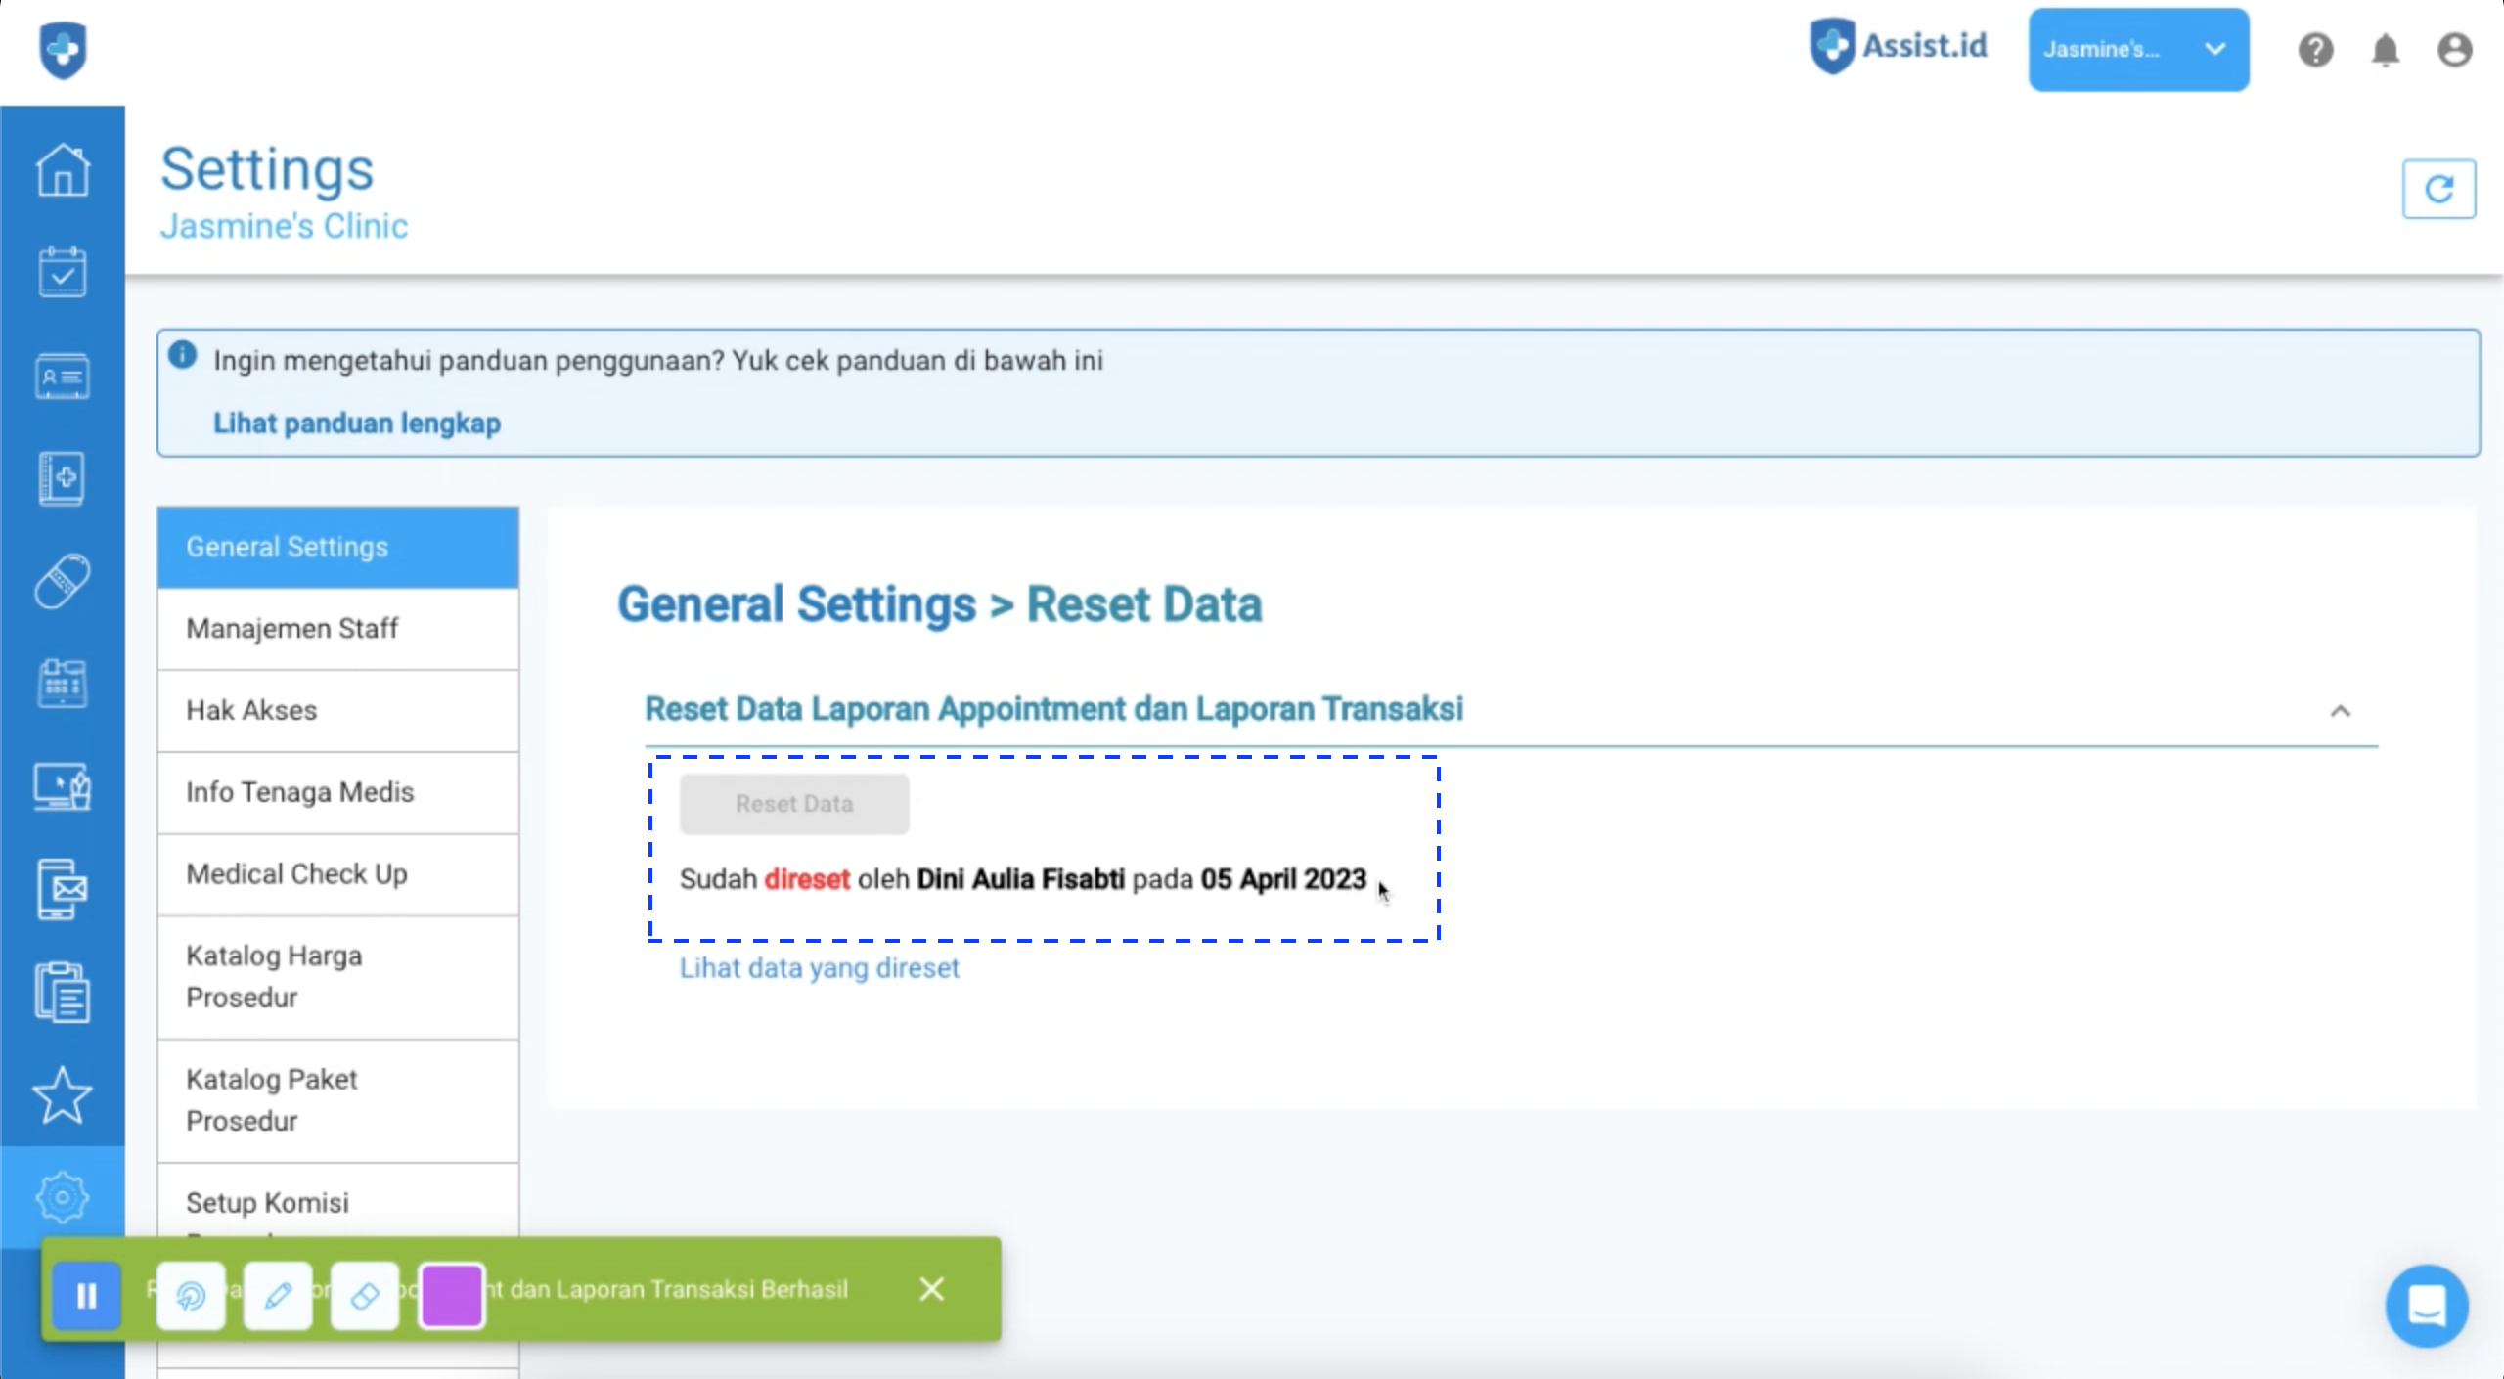Pause the recording with the pause button
2504x1379 pixels.
coord(87,1296)
